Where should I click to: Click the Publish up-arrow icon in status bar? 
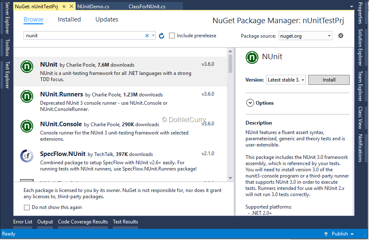tap(326, 234)
